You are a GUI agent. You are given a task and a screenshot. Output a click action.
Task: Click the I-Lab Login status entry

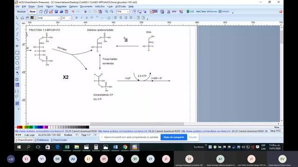(29, 135)
